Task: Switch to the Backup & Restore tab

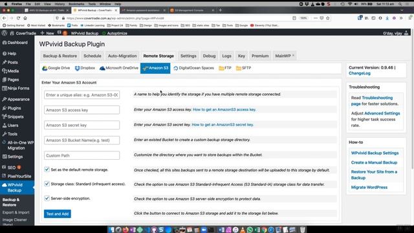Action: (x=60, y=56)
